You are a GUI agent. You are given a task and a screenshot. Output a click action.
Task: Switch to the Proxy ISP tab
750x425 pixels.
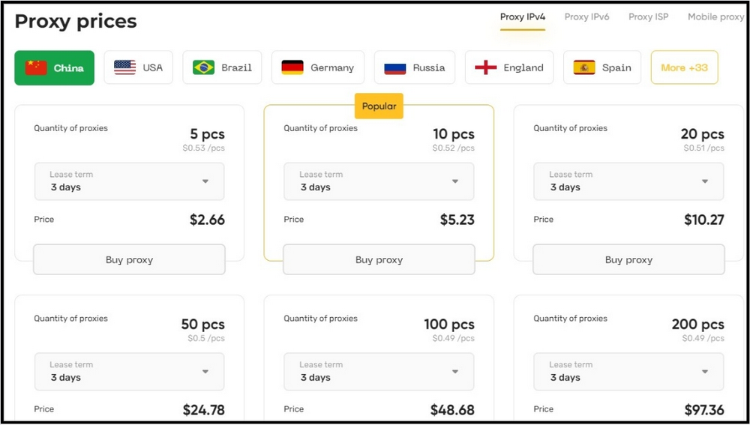pyautogui.click(x=649, y=17)
